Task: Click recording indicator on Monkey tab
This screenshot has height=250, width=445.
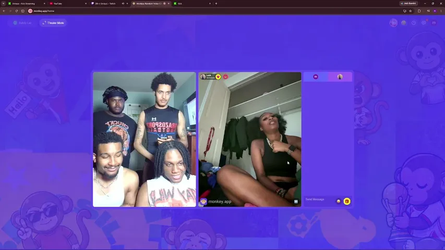Action: tap(165, 4)
